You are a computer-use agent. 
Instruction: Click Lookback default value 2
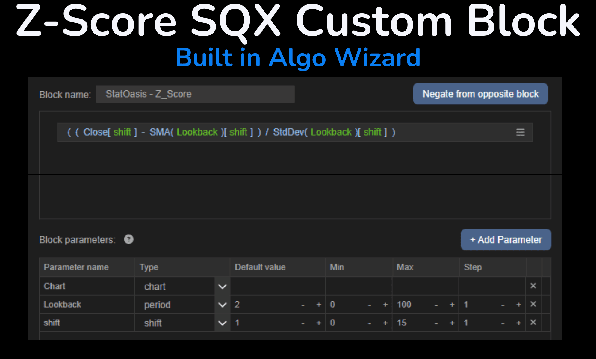coord(237,305)
